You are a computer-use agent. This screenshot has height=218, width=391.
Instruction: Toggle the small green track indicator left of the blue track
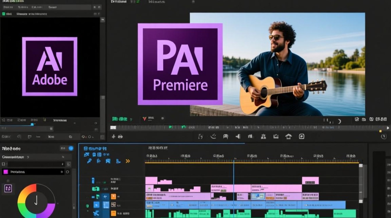coord(87,206)
